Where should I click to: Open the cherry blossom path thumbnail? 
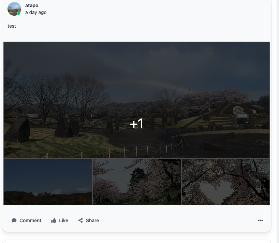pyautogui.click(x=137, y=182)
